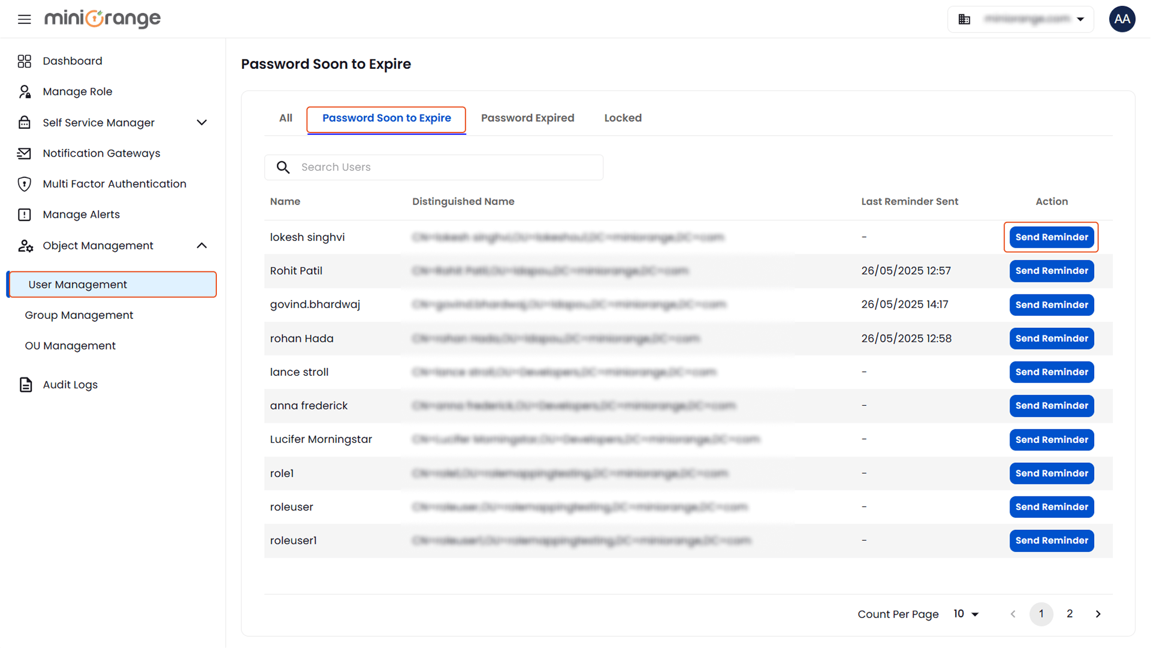Collapse the Object Management section
Viewport: 1151px width, 648px height.
tap(202, 245)
